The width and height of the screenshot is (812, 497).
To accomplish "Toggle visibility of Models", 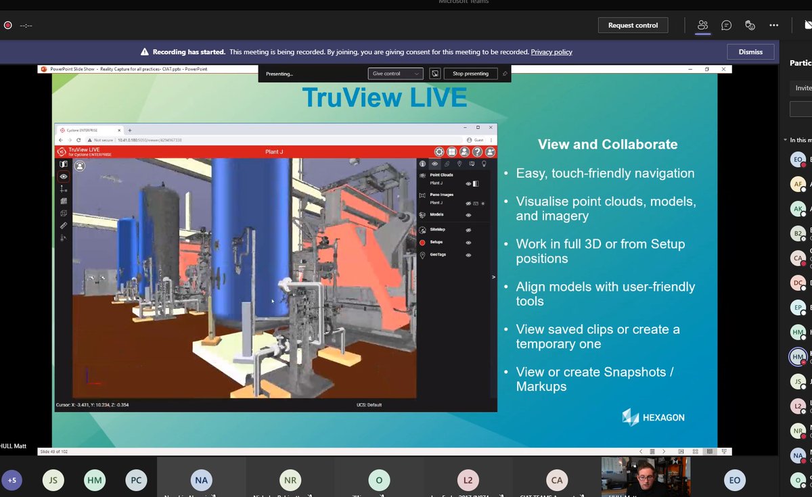I will click(468, 215).
